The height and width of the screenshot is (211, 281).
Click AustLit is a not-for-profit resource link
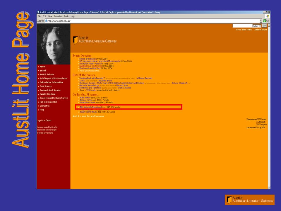point(88,116)
